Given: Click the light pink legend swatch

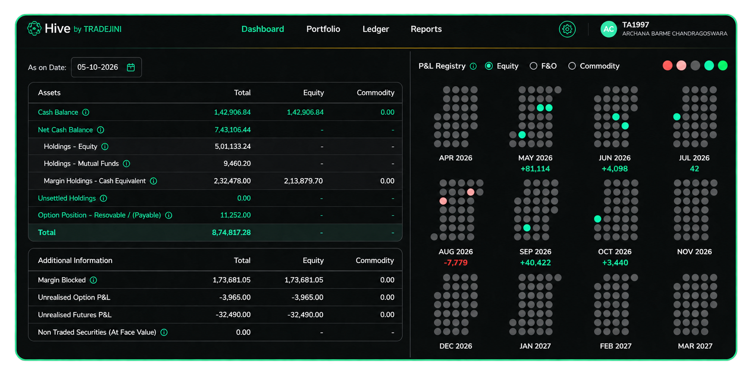Looking at the screenshot, I should point(681,66).
